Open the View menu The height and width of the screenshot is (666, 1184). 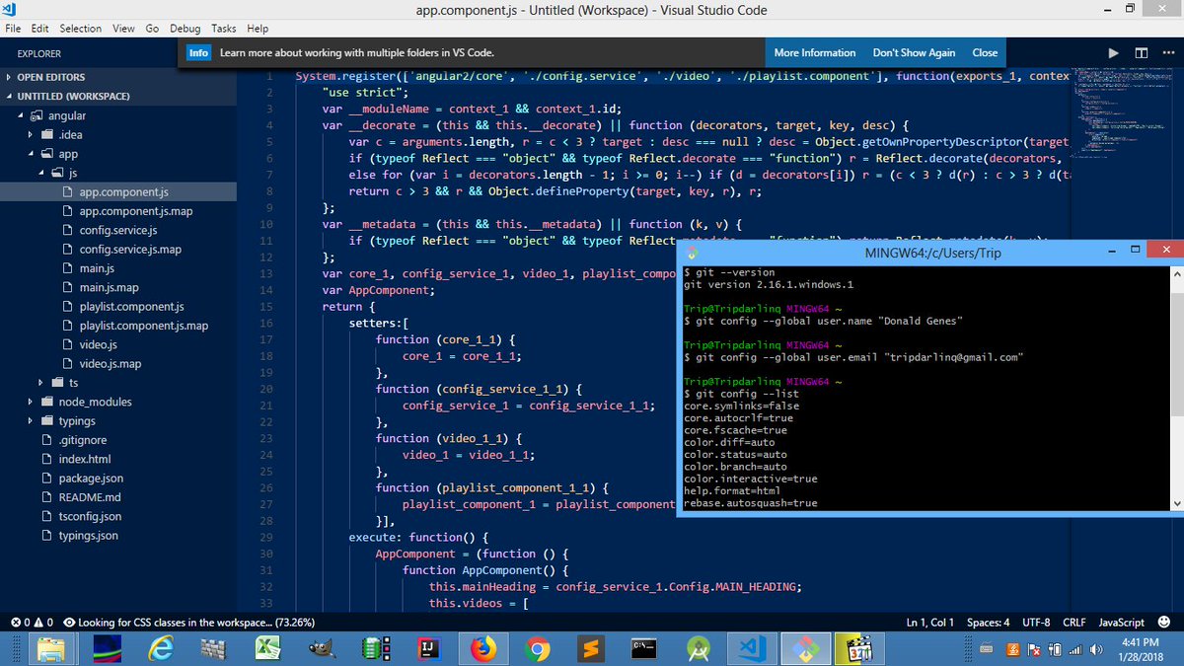coord(123,29)
